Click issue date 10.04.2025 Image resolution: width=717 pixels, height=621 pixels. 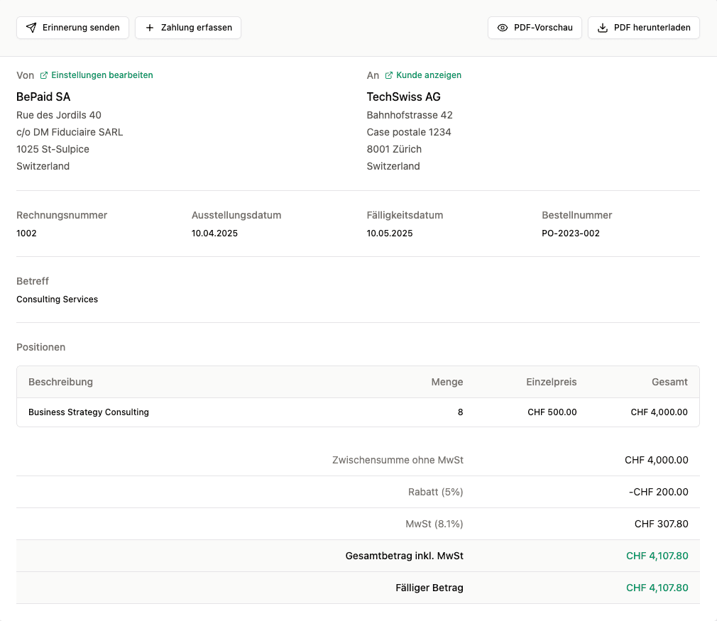coord(214,233)
